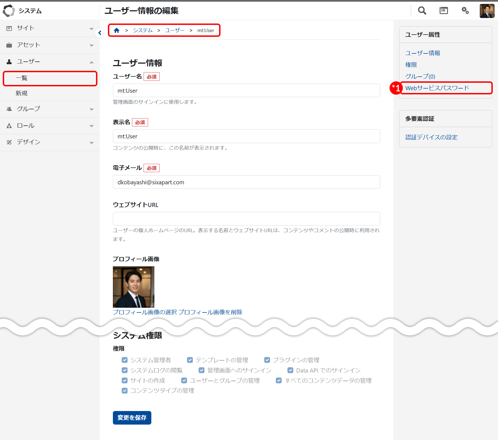Click the search magnifier icon in header
The image size is (498, 440).
pos(422,11)
